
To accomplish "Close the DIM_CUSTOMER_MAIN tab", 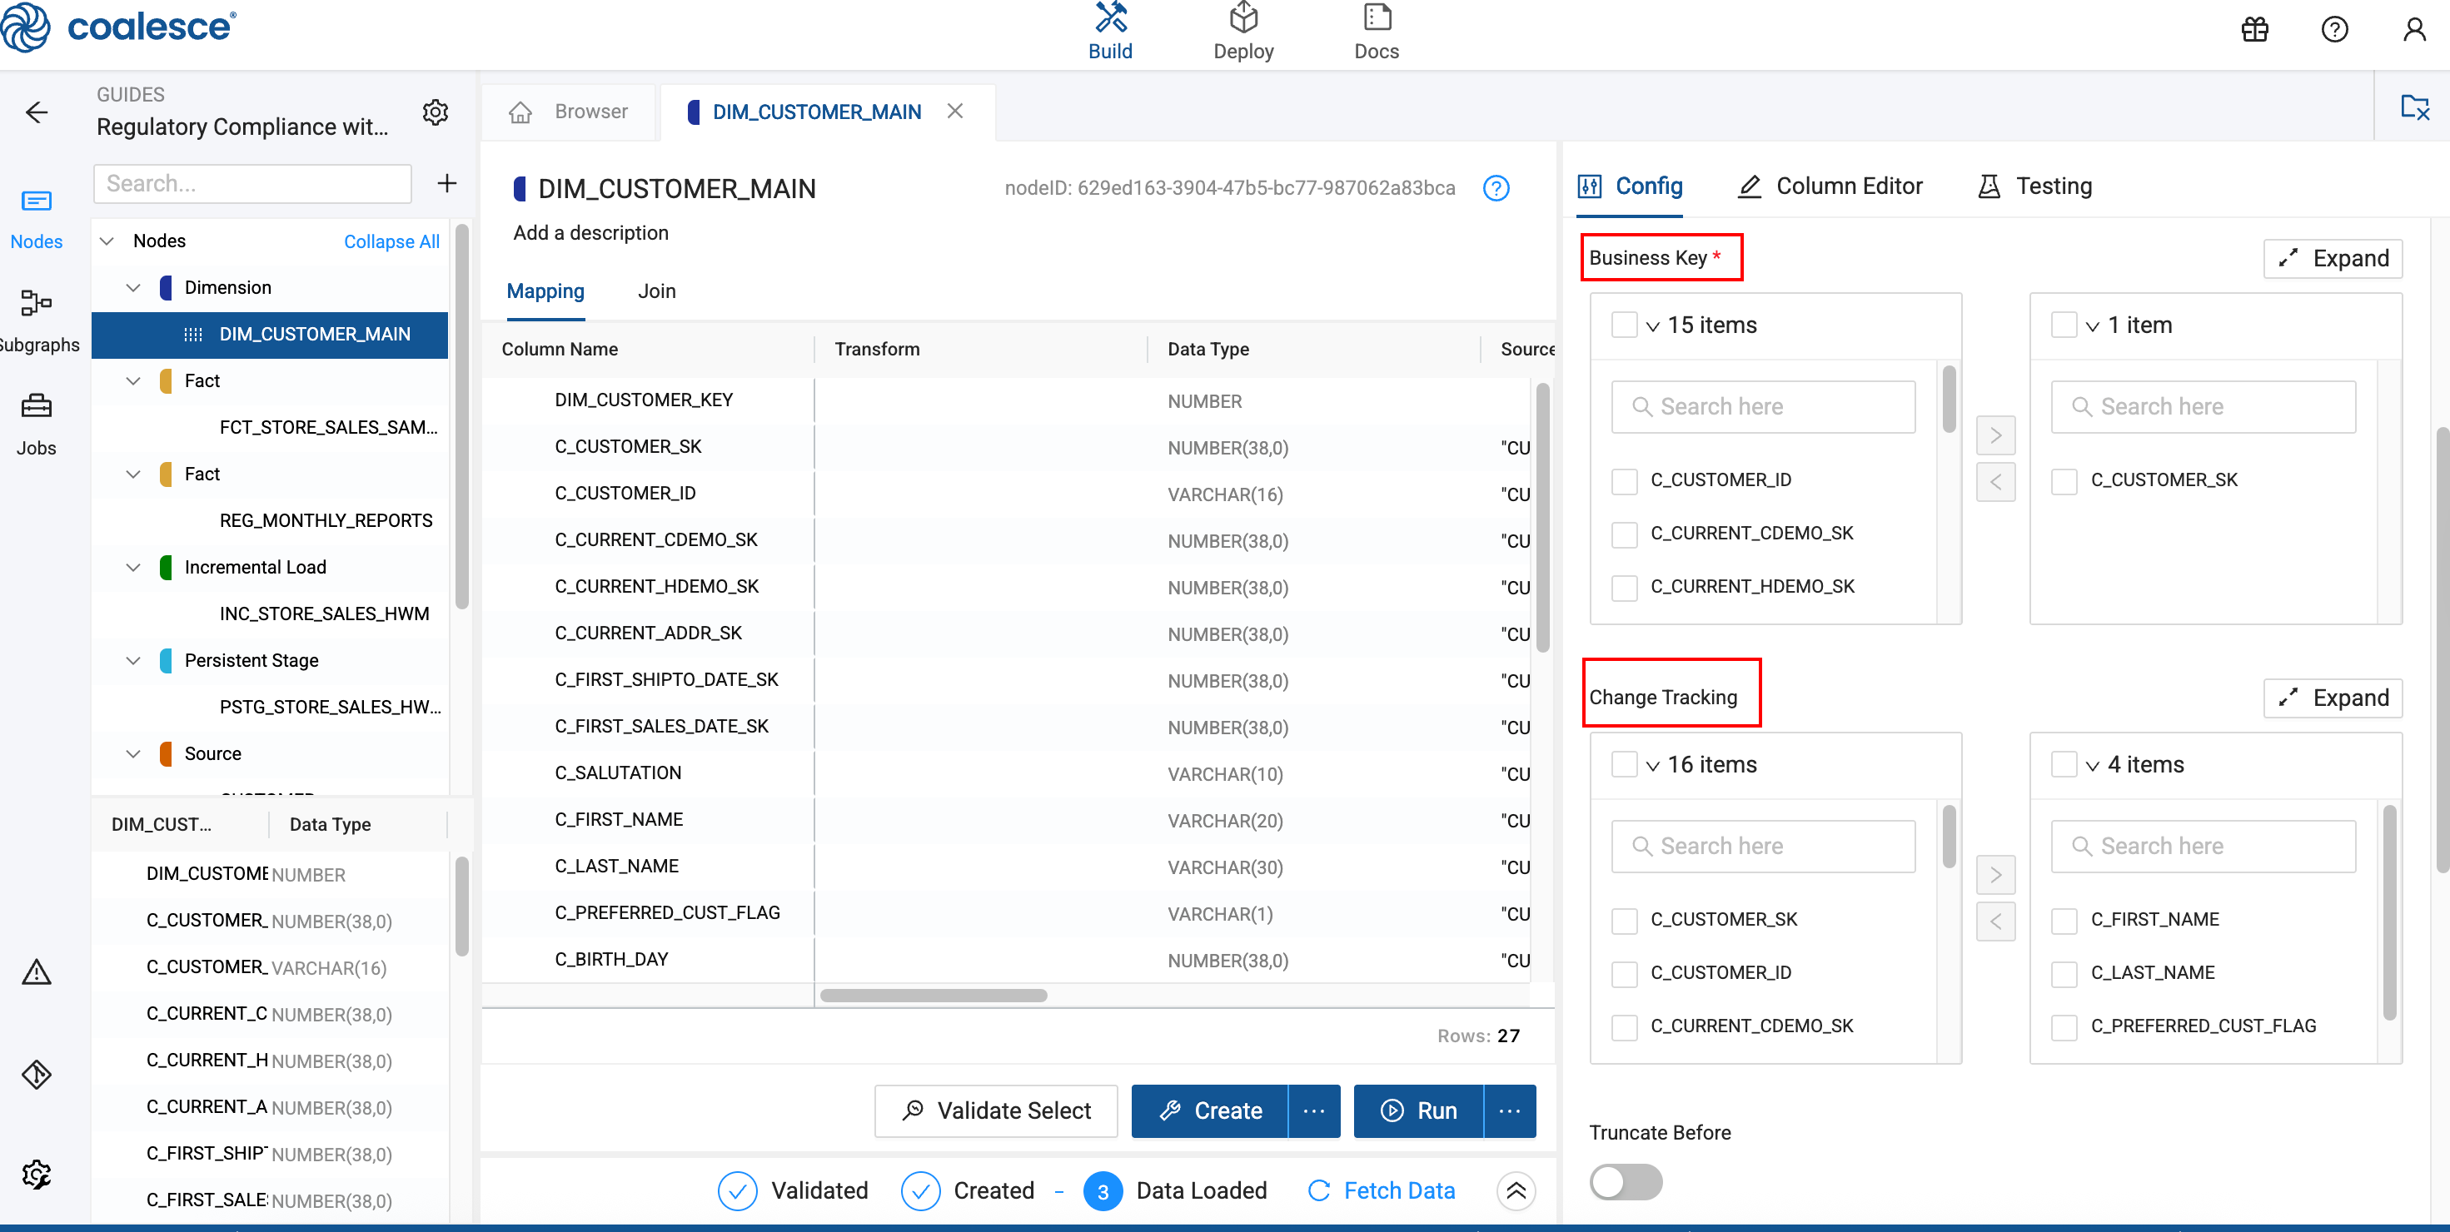I will point(955,112).
